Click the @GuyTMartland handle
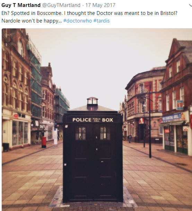Image resolution: width=192 pixels, height=211 pixels. coord(61,5)
